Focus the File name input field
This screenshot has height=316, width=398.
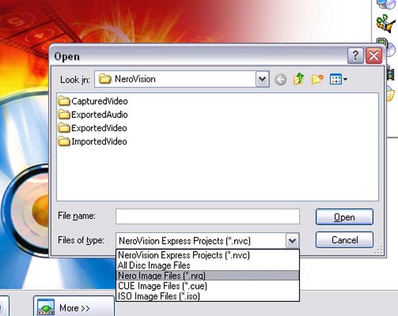point(208,216)
